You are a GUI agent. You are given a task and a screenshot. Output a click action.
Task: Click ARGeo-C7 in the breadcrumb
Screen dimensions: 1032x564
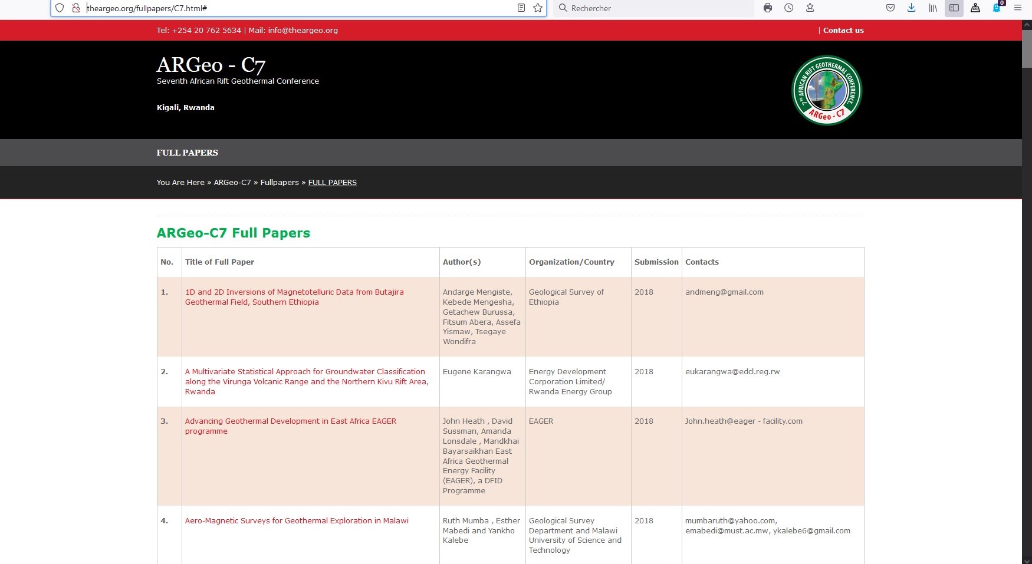(232, 183)
